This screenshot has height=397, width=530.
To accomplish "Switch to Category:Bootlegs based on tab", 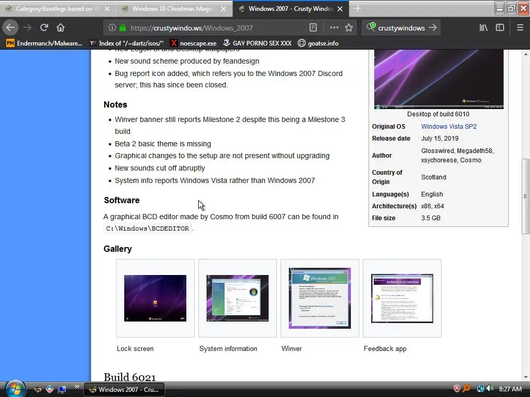I will click(58, 9).
